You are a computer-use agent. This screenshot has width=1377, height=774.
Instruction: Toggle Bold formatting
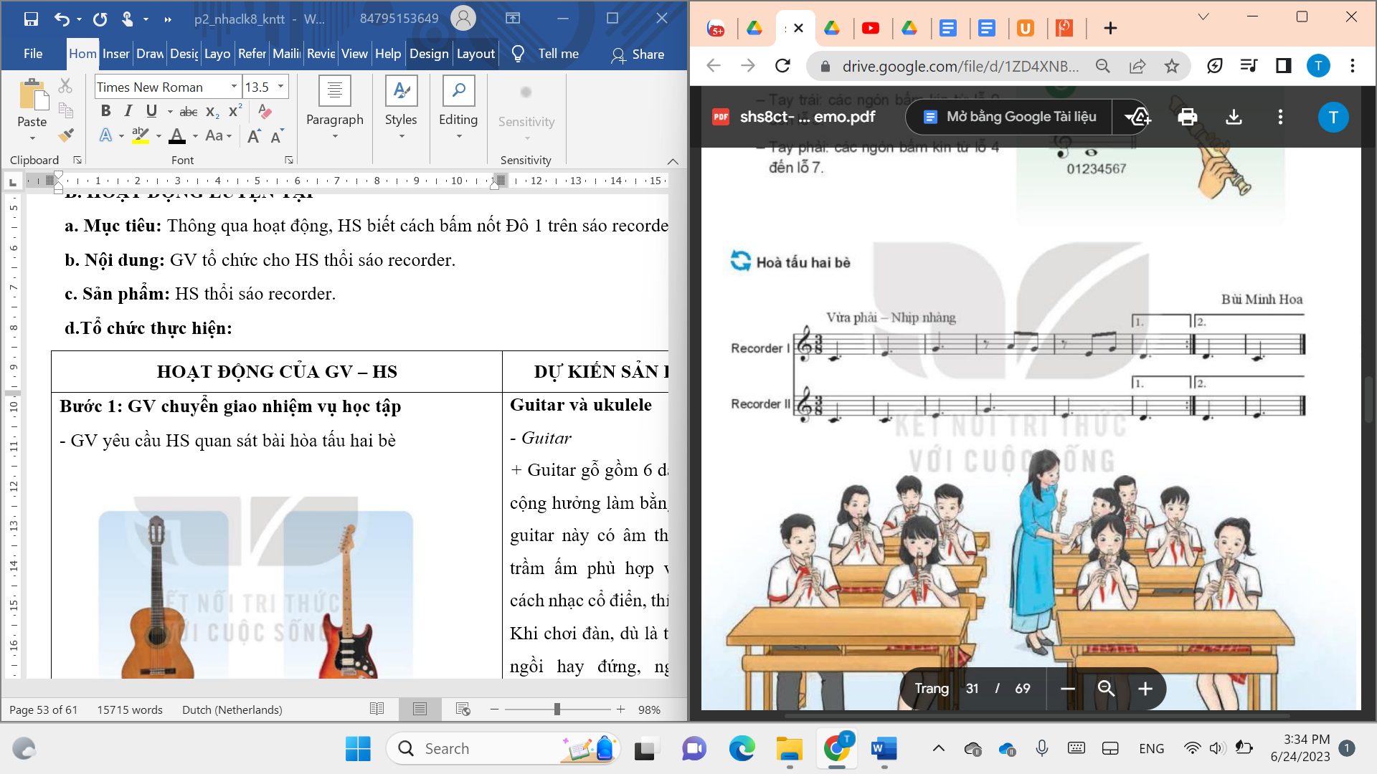point(106,111)
